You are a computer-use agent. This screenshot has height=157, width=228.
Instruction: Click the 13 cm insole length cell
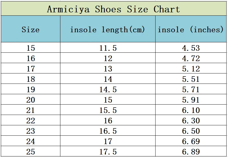(108, 69)
